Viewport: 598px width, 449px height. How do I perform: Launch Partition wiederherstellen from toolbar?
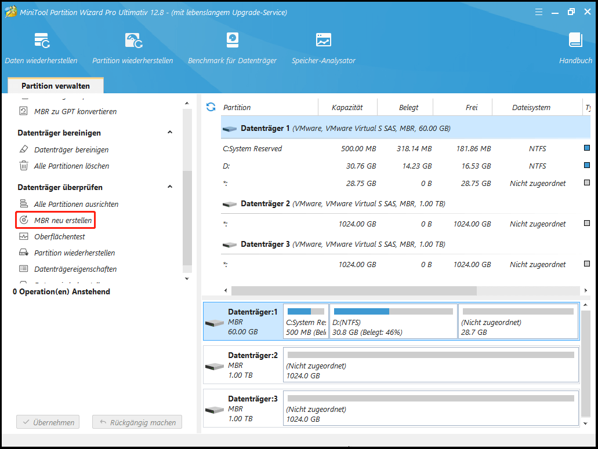click(x=133, y=48)
